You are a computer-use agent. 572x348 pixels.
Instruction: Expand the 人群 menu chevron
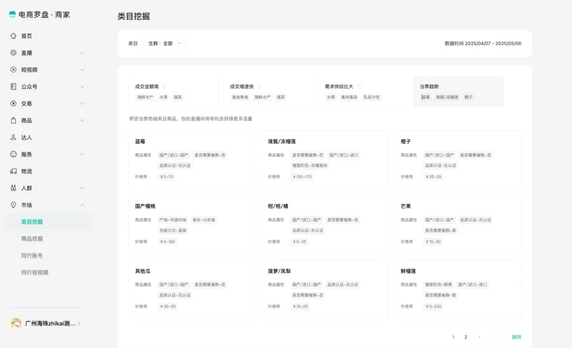pyautogui.click(x=82, y=188)
